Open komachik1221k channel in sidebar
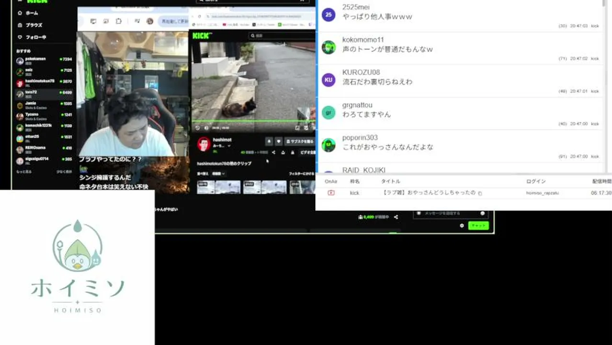 (x=44, y=127)
